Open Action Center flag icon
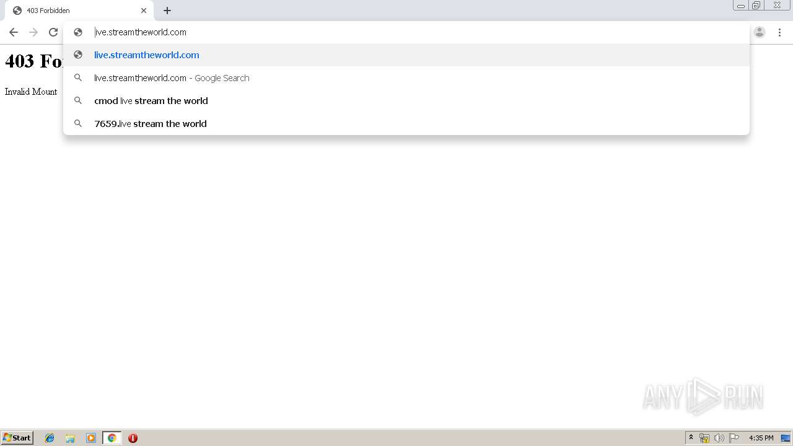The image size is (793, 446). pos(734,438)
